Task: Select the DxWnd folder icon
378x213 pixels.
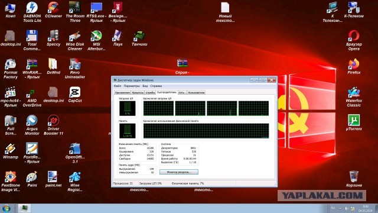Action: [53, 66]
